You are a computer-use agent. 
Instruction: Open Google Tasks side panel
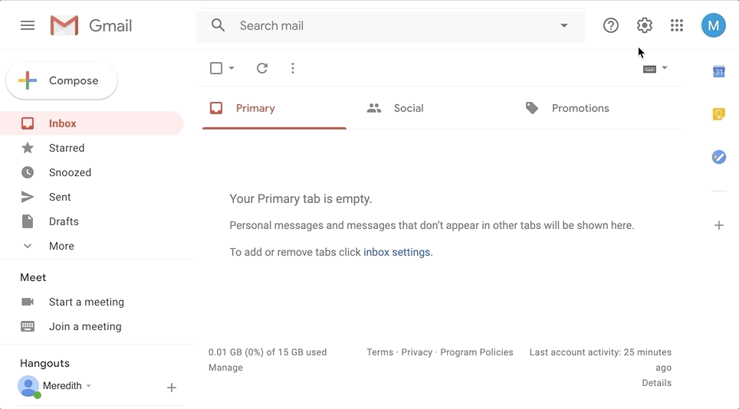pyautogui.click(x=719, y=157)
